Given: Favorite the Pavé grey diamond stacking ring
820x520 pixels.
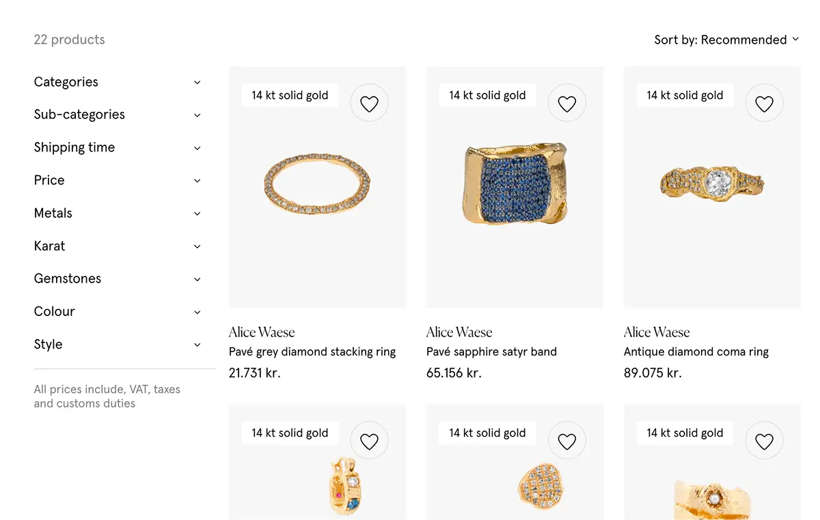Looking at the screenshot, I should click(x=369, y=103).
